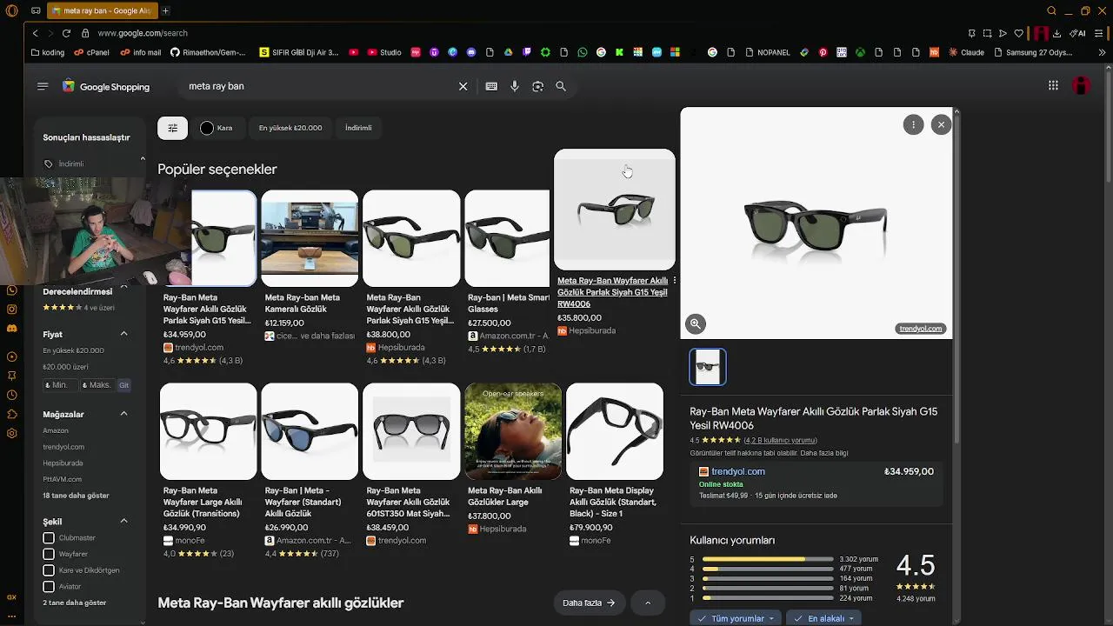Toggle the Kara color filter chip
The image size is (1113, 626).
click(x=217, y=128)
